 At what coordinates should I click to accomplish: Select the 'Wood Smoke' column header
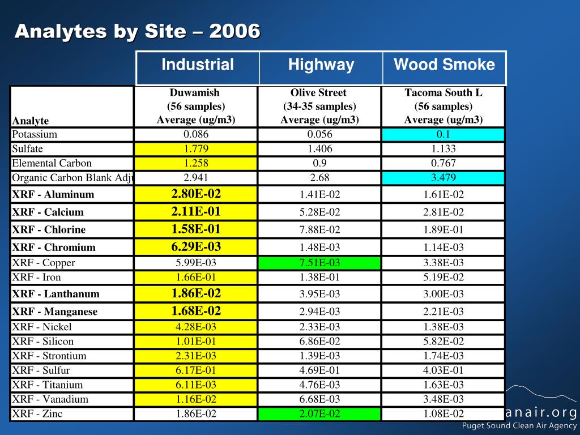pos(444,68)
